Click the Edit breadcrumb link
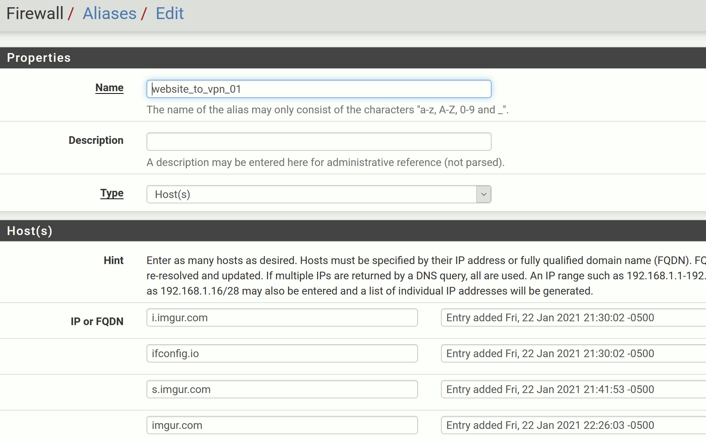The width and height of the screenshot is (706, 443). click(x=169, y=14)
